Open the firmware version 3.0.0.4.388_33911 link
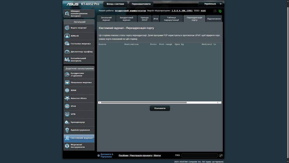 tap(182, 11)
